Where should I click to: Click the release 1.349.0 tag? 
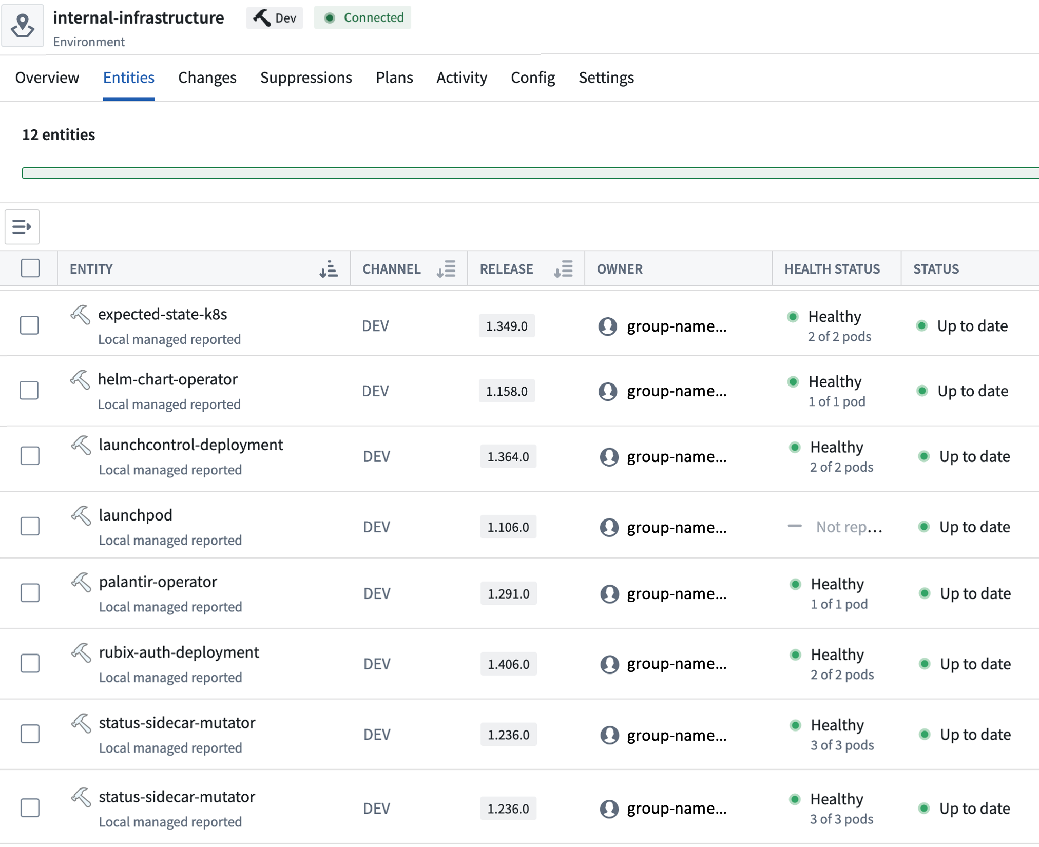[507, 326]
